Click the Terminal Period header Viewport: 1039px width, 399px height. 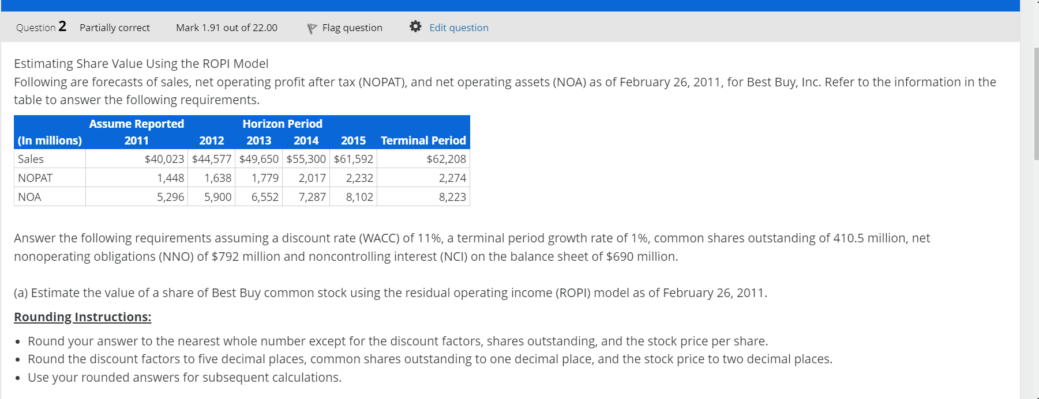click(423, 140)
